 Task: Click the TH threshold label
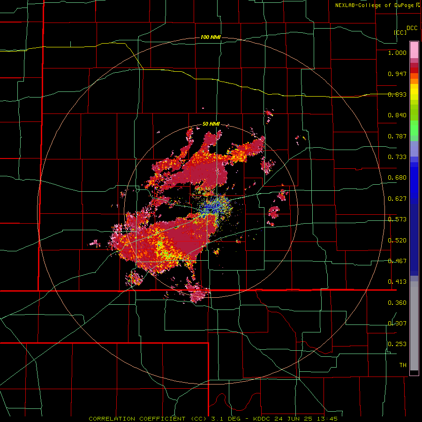403,365
